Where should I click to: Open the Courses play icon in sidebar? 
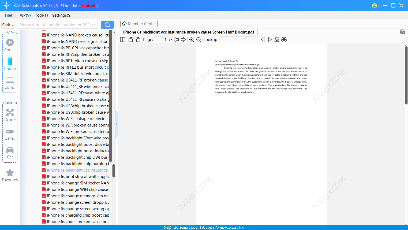point(10,42)
